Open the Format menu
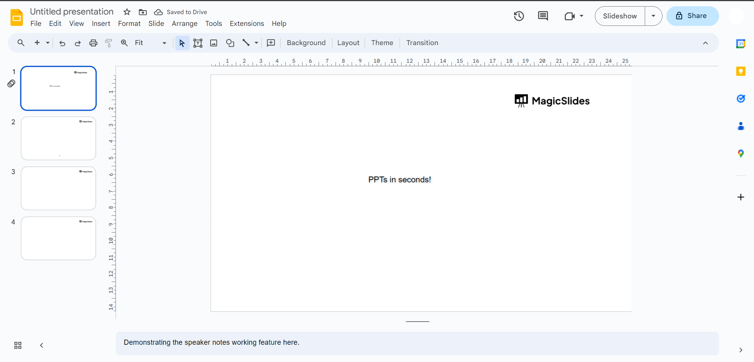The image size is (754, 362). click(x=129, y=24)
